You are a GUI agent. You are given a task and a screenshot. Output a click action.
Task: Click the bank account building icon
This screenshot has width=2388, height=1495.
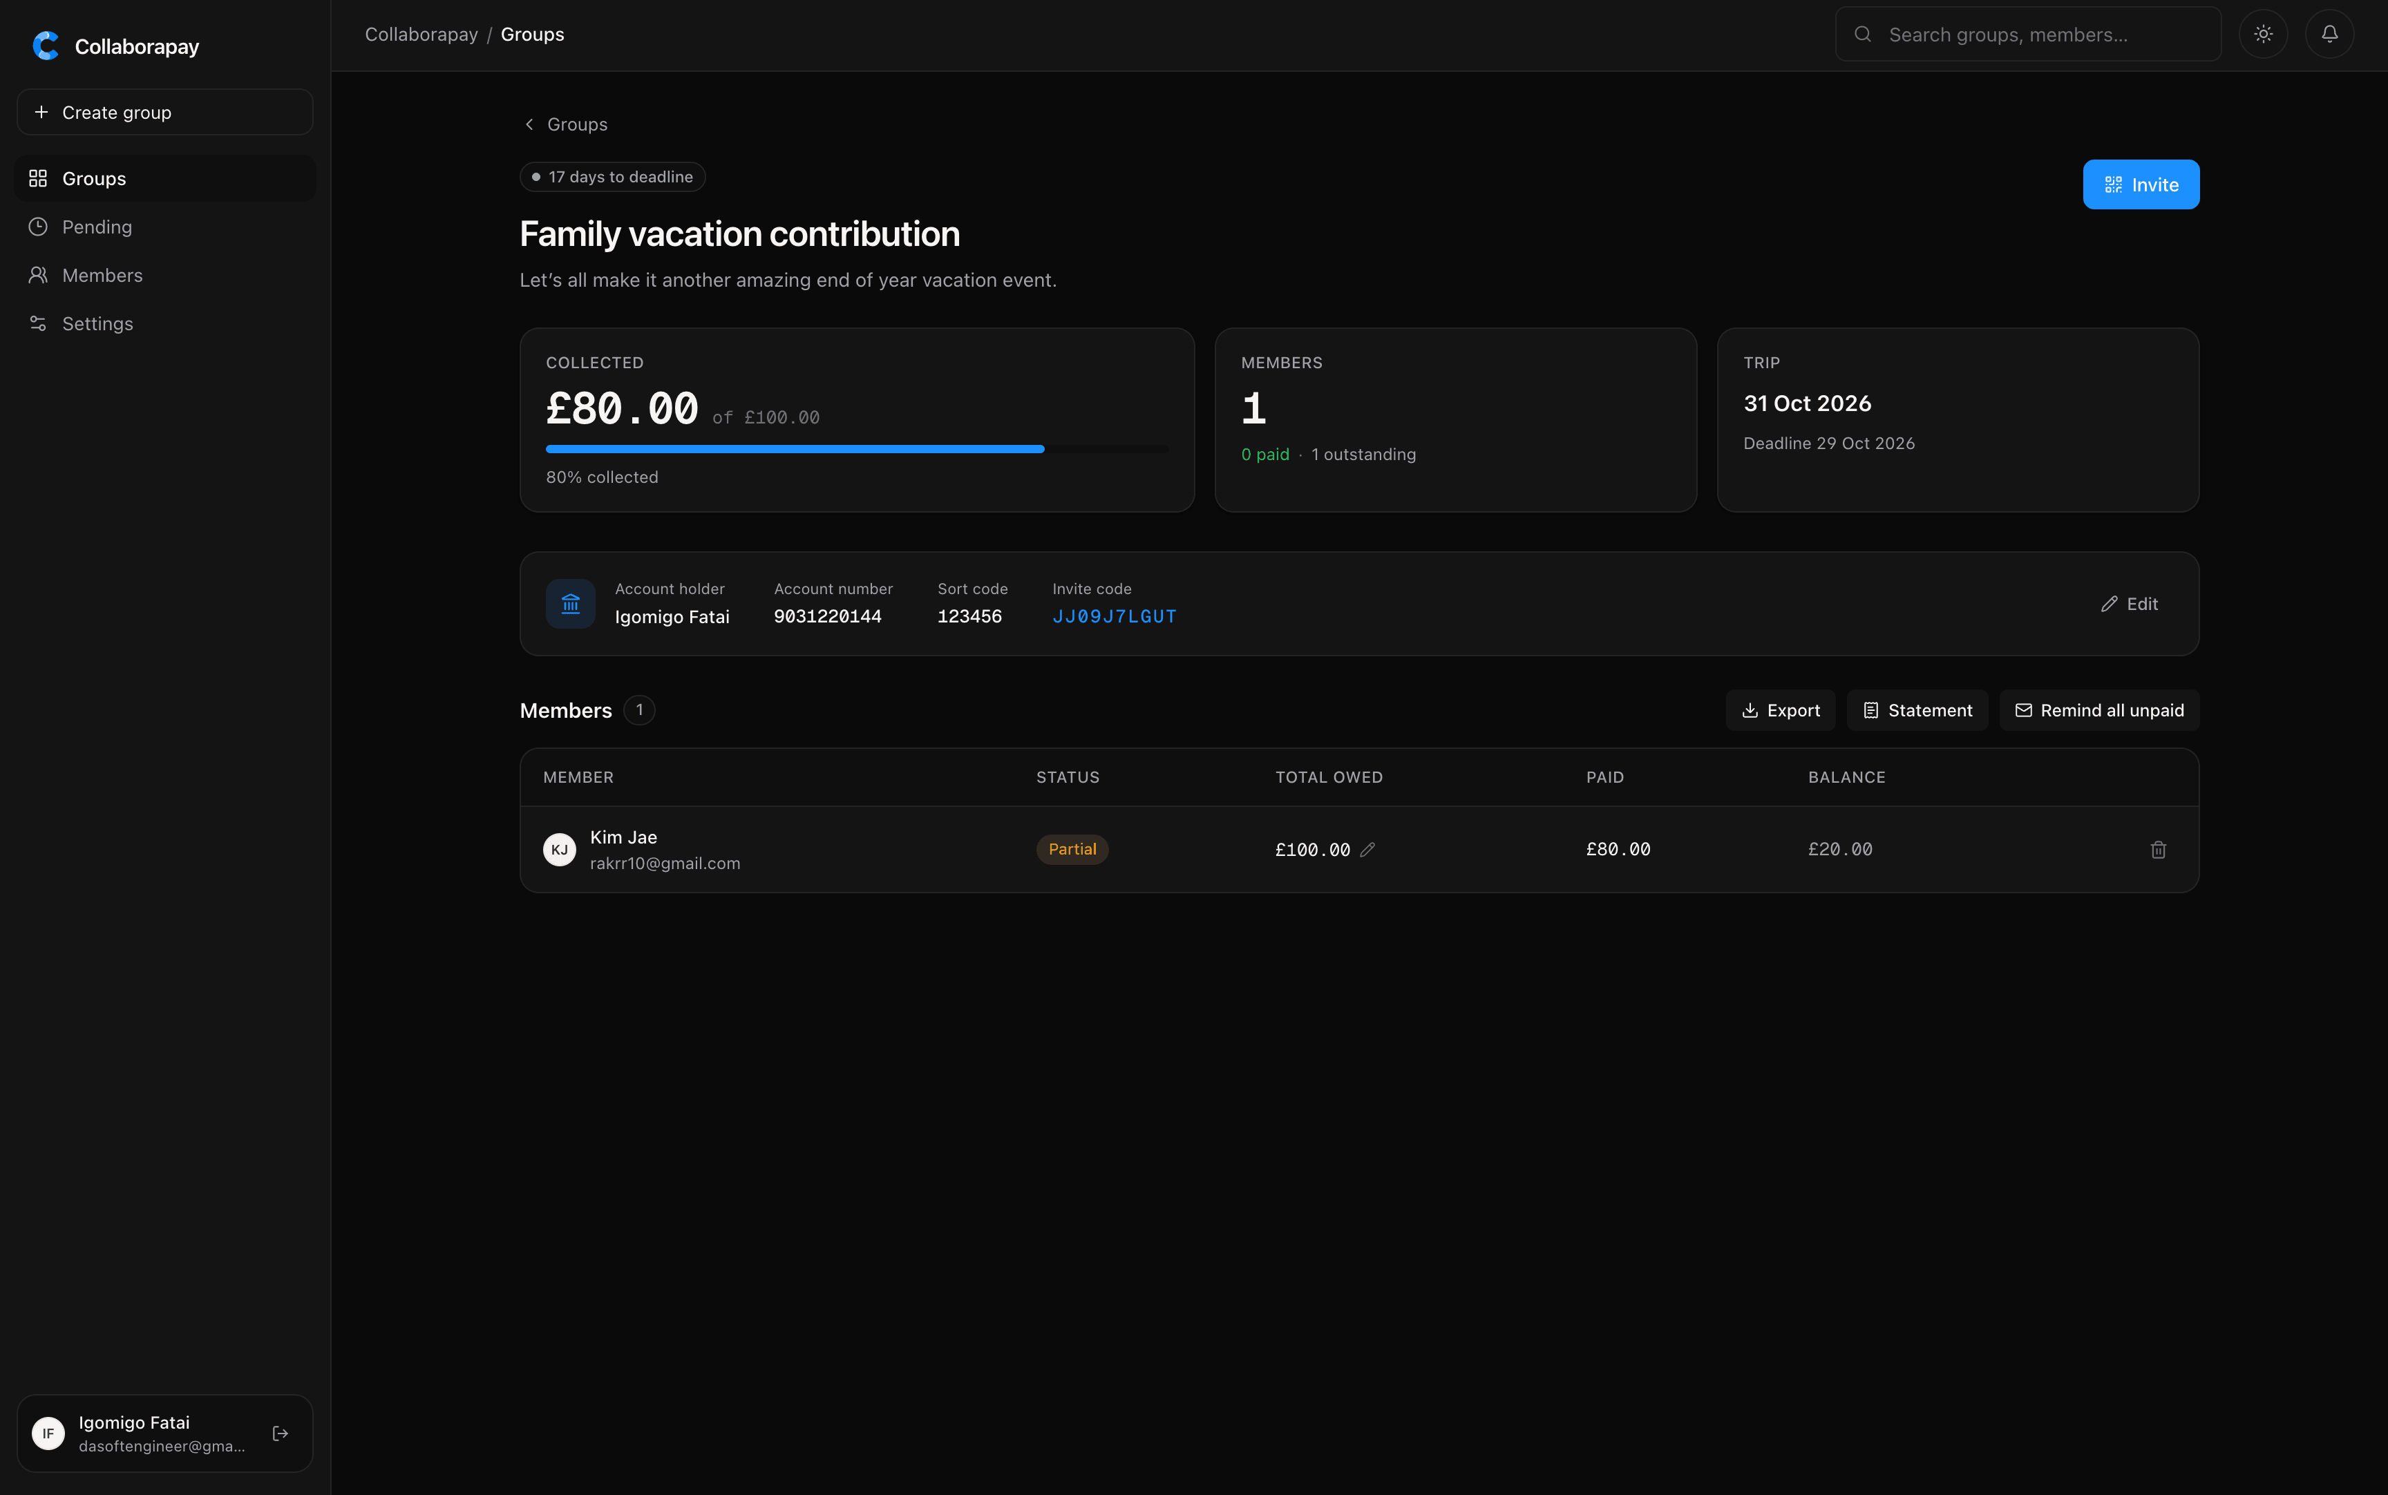pos(571,604)
